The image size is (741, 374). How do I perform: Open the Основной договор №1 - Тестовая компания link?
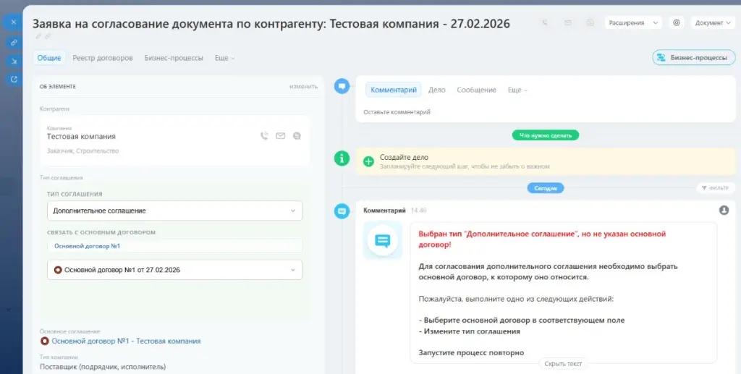(x=126, y=341)
